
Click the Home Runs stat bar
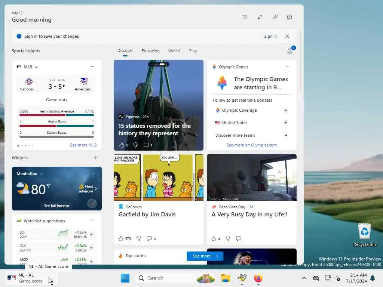point(57,126)
